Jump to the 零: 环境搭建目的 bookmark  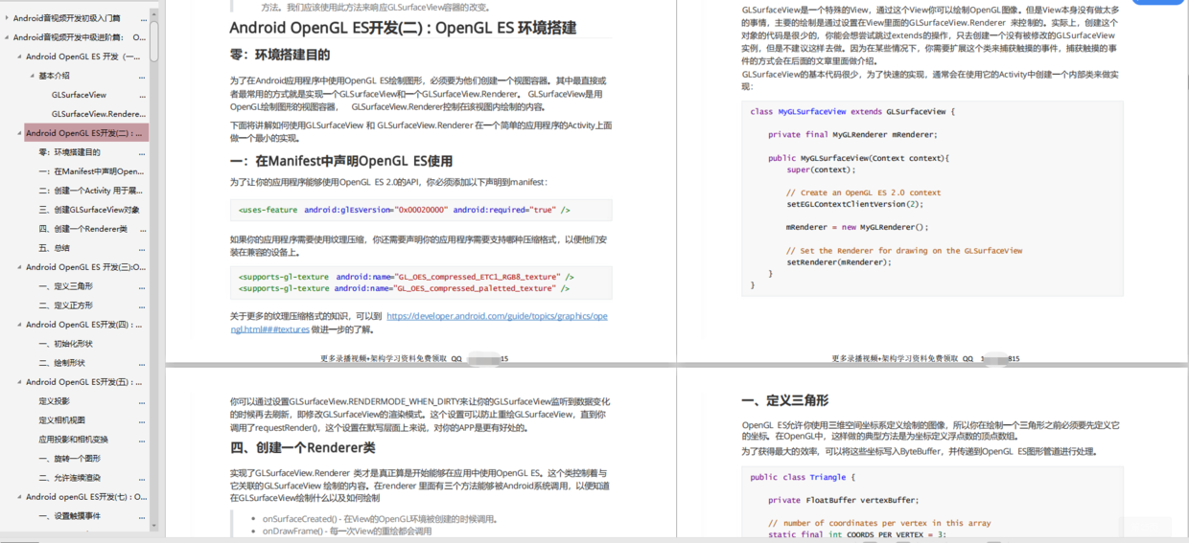69,152
